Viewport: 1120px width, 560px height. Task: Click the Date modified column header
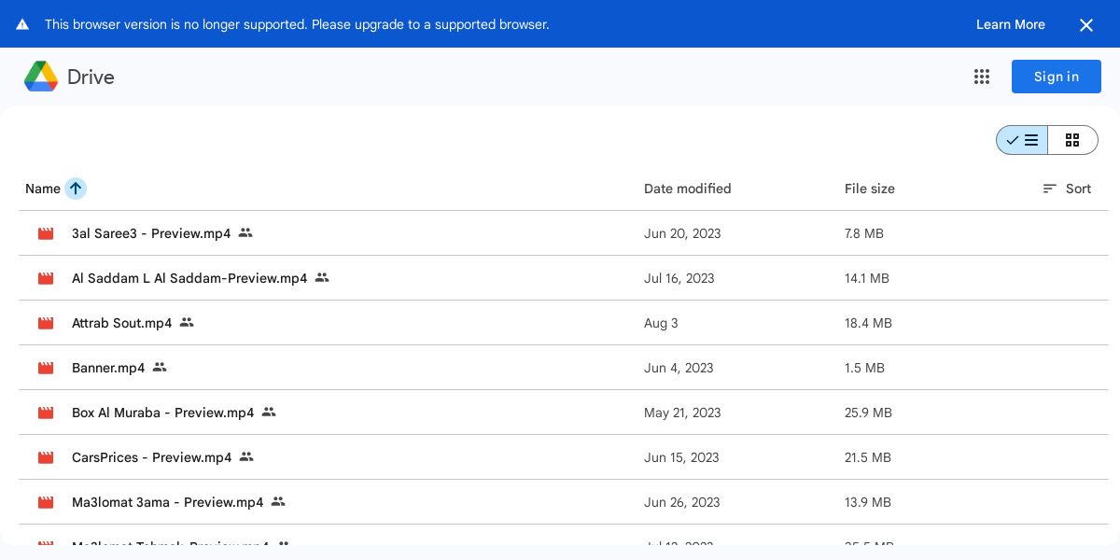[x=687, y=189]
